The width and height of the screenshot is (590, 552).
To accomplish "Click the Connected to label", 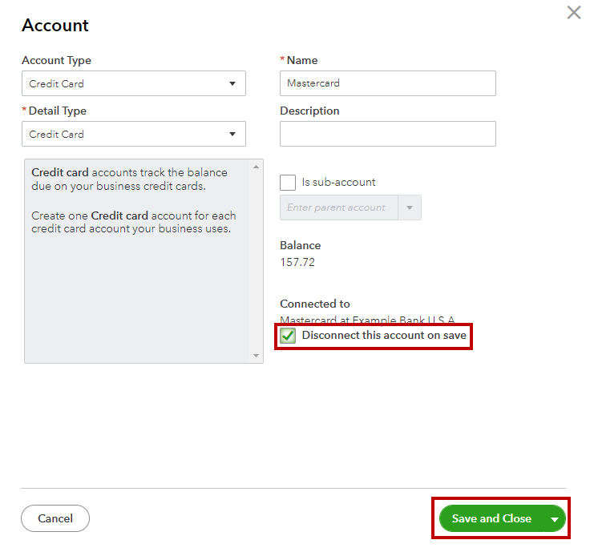I will 315,304.
